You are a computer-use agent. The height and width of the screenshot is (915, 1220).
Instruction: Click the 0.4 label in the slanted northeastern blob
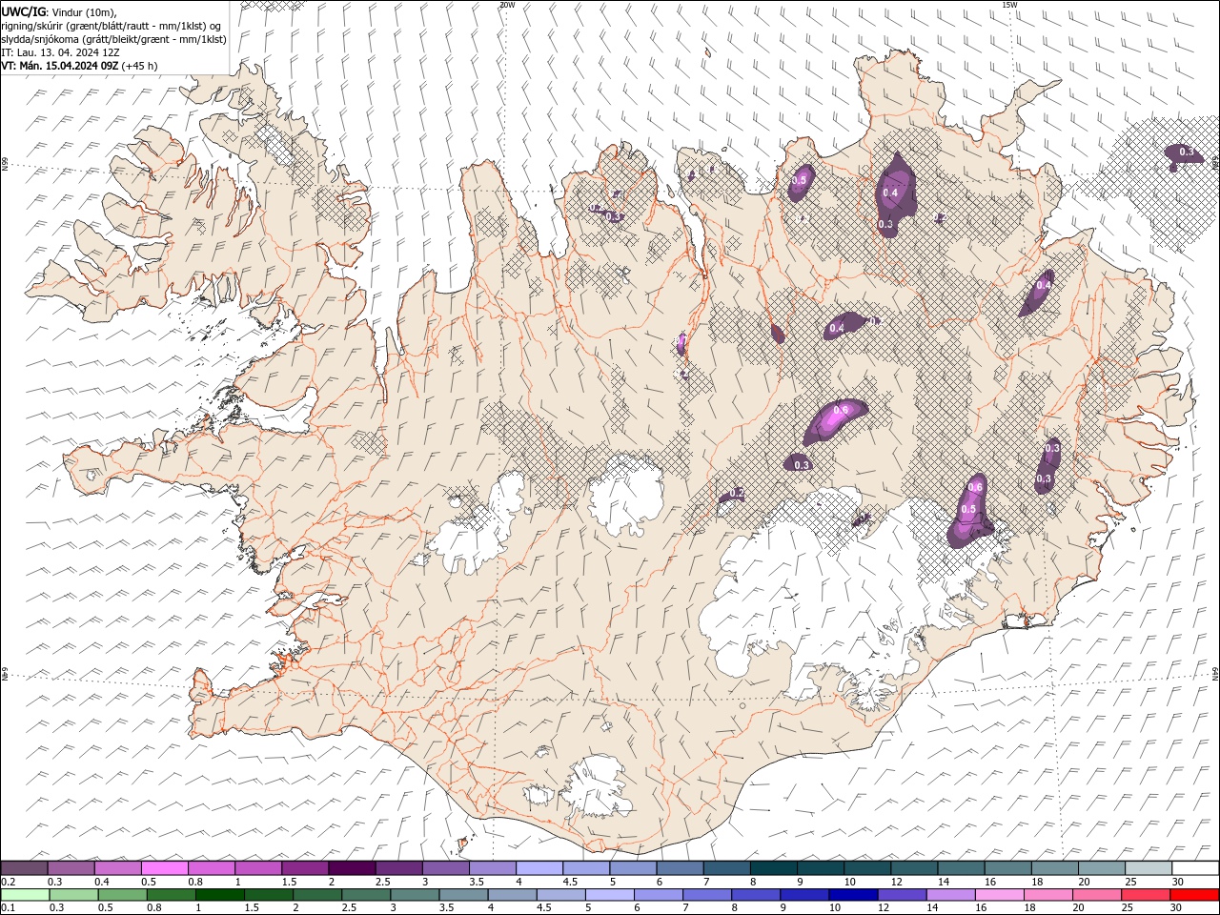1044,285
